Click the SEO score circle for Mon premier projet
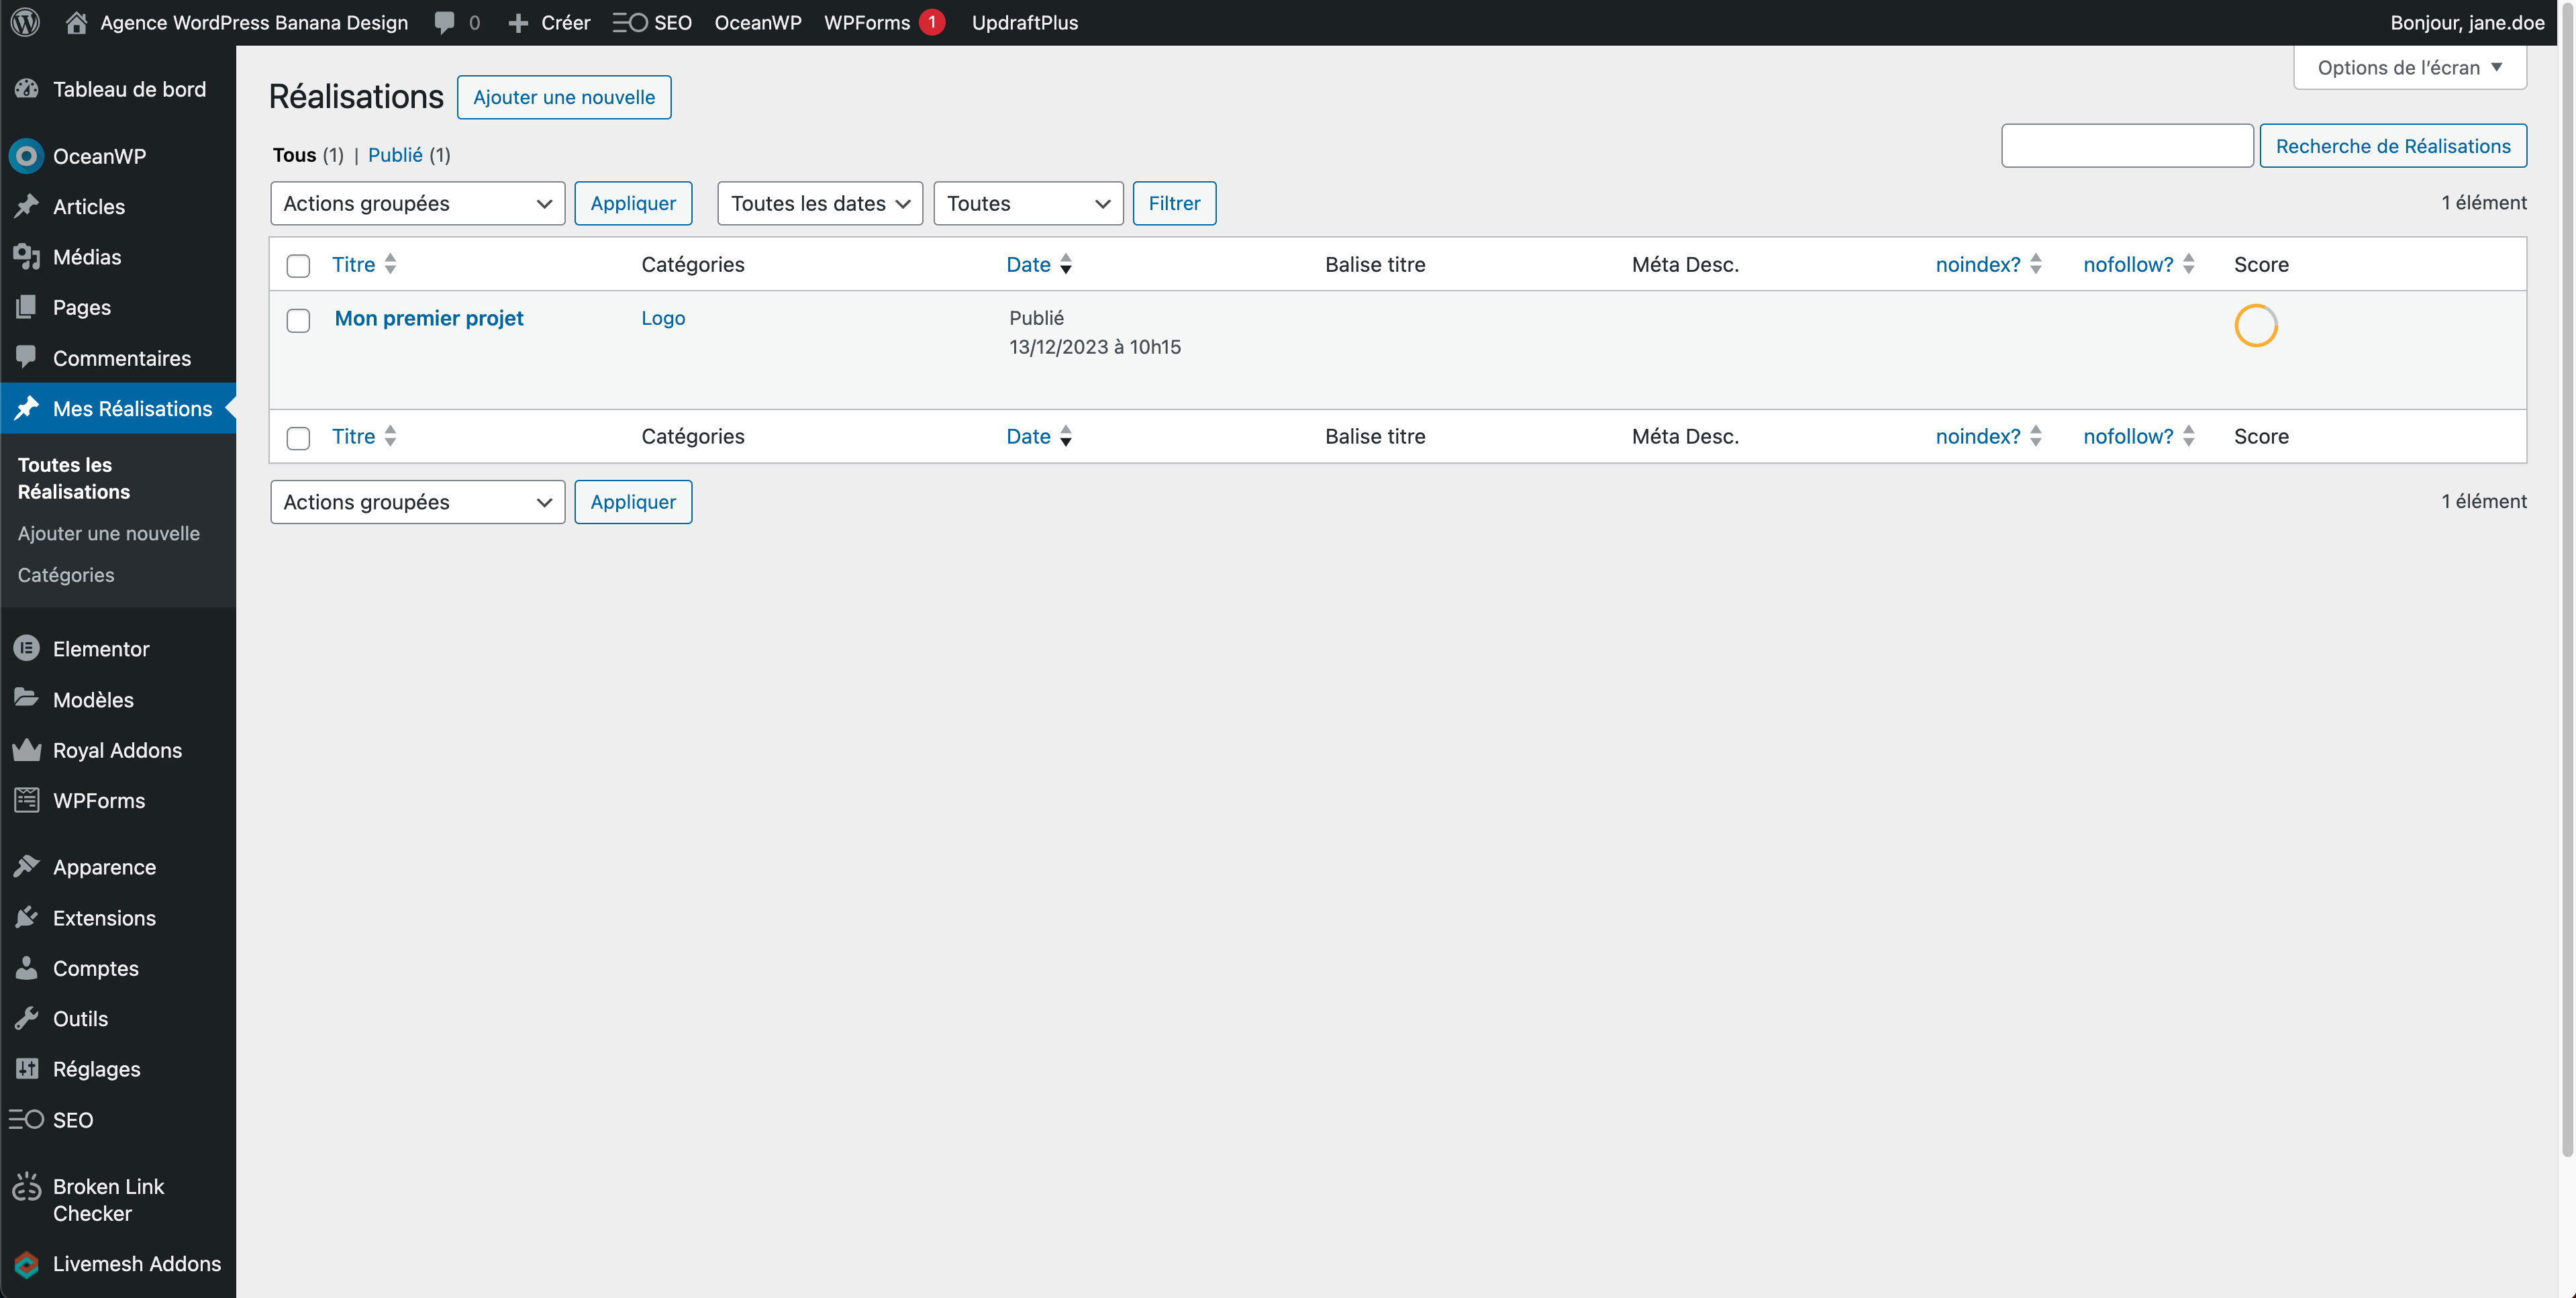The height and width of the screenshot is (1298, 2576). pos(2255,326)
